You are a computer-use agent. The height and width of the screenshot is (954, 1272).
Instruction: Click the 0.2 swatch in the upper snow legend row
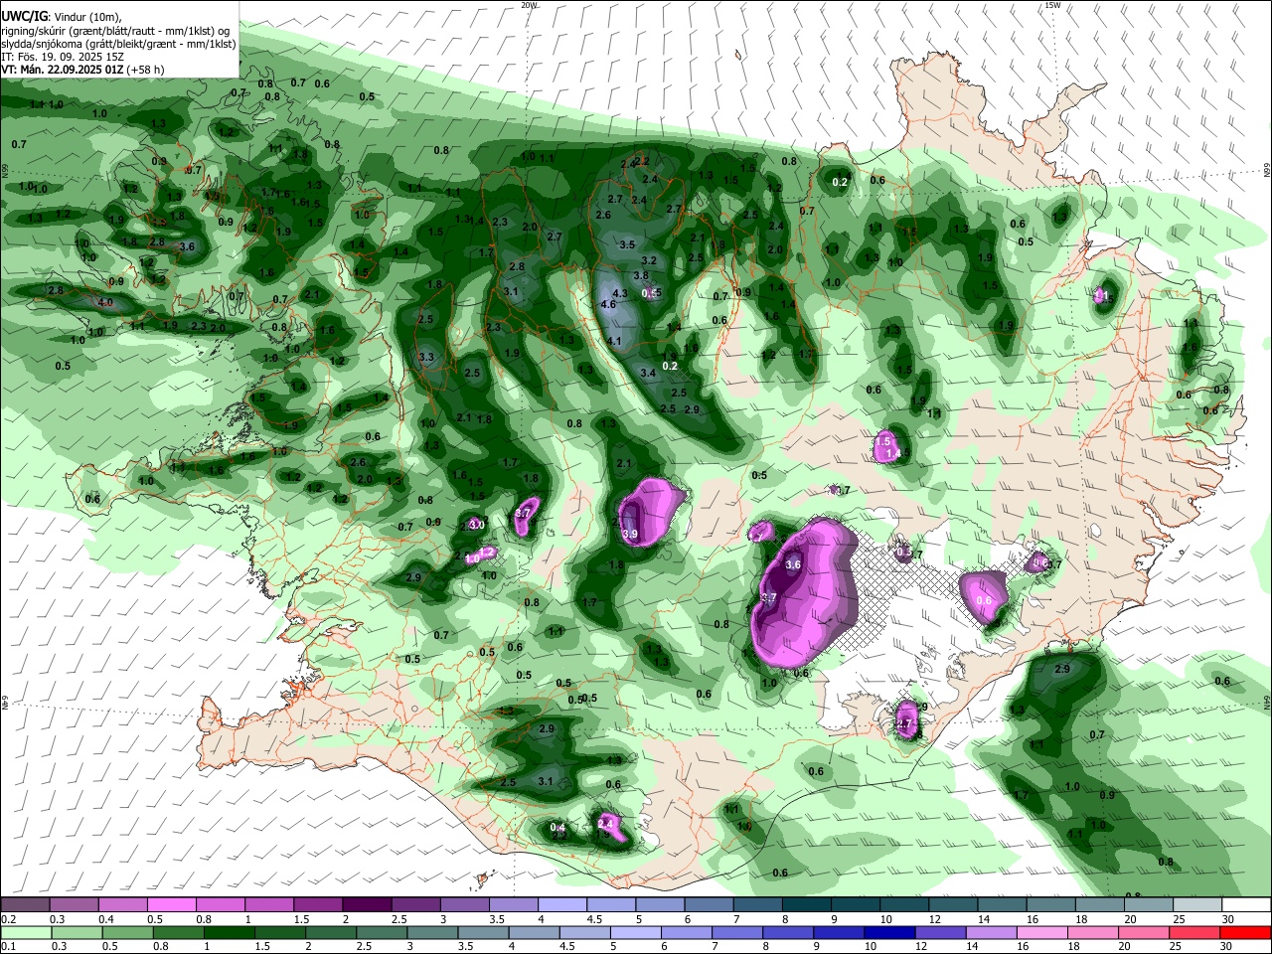(x=25, y=905)
